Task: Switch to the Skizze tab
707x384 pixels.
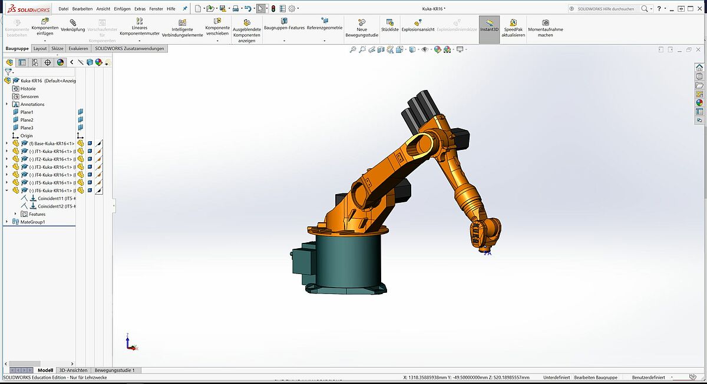Action: 58,49
